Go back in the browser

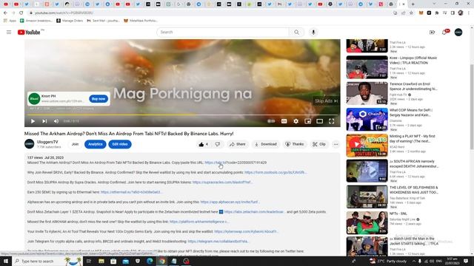(x=5, y=13)
